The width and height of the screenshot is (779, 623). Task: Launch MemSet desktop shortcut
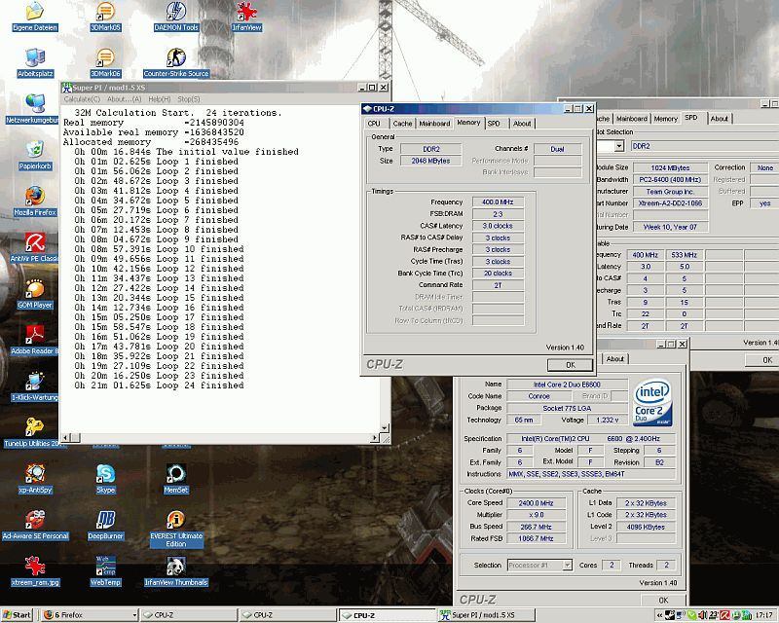tap(176, 478)
